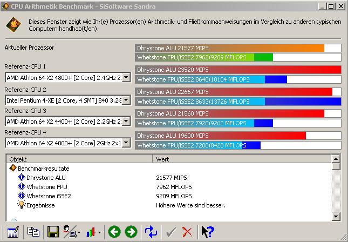This screenshot has width=348, height=242.
Task: Select the Ergebnisse row in list
Action: tap(169, 205)
